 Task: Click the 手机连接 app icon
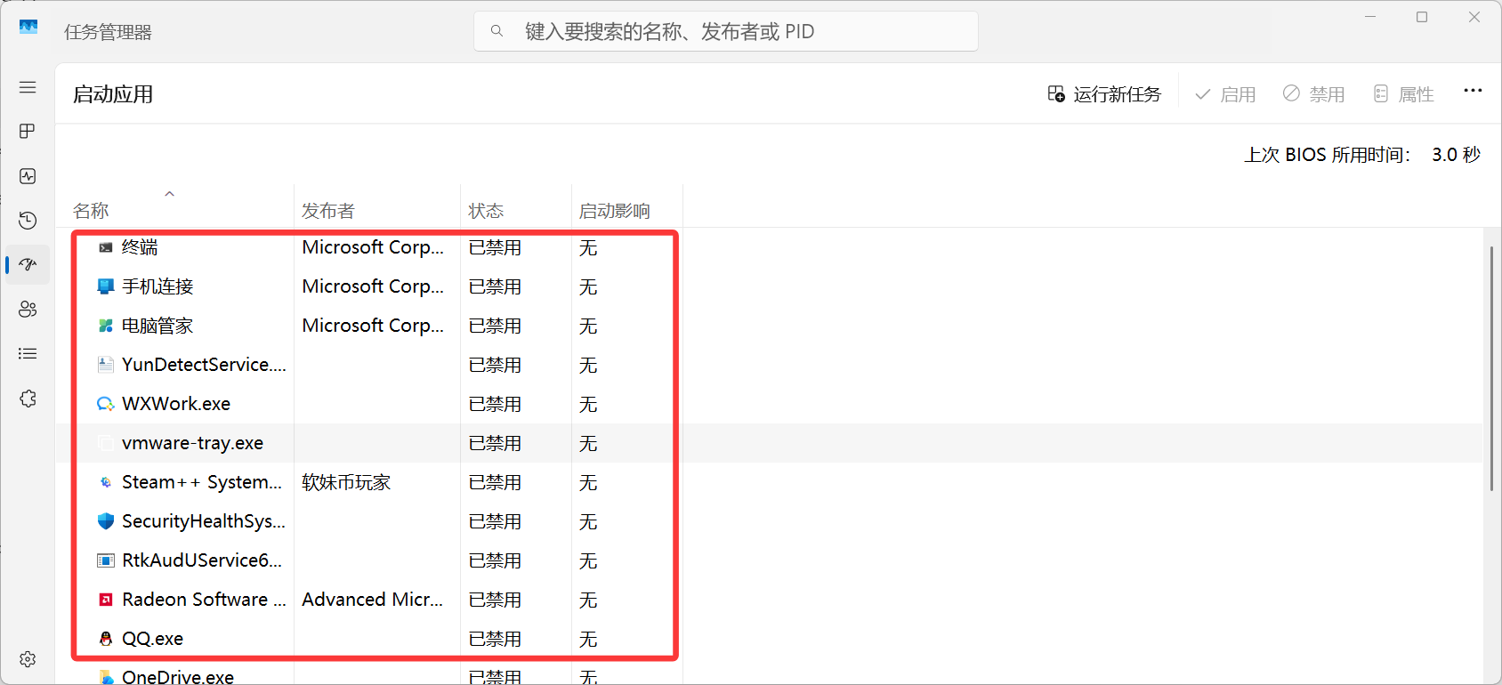pos(106,286)
